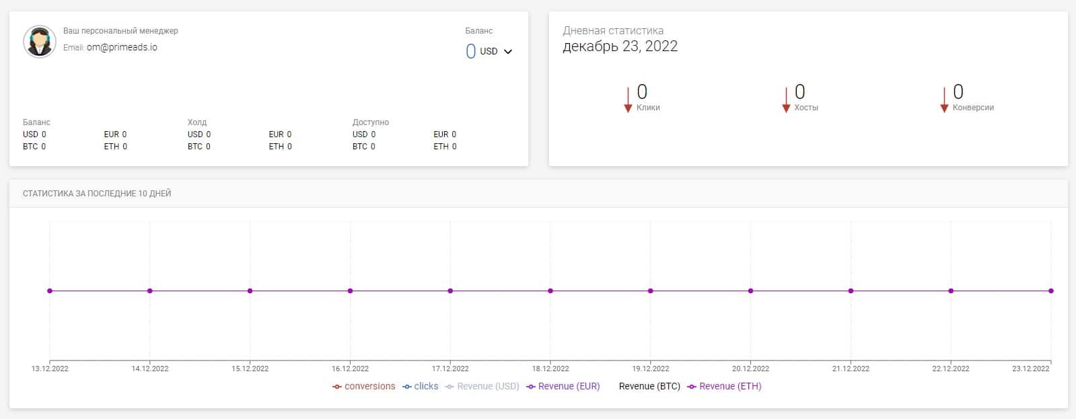
Task: Click the chart point at 17.12.2022
Action: (450, 291)
